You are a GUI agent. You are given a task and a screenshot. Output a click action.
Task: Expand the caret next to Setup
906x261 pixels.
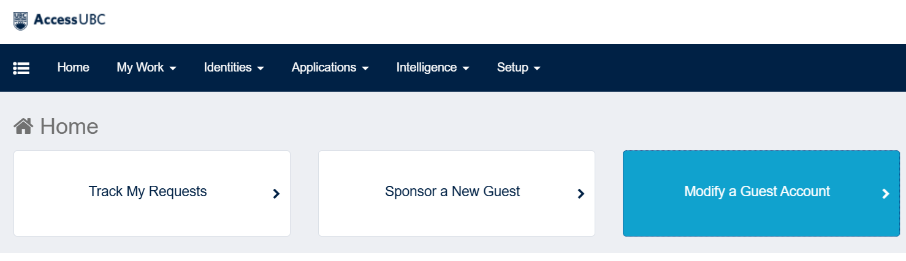point(537,68)
